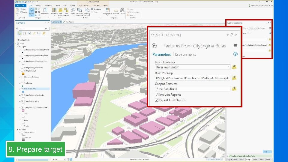This screenshot has height=162, width=288.
Task: Switch Contents to List By Labeling
Action: coord(44,33)
